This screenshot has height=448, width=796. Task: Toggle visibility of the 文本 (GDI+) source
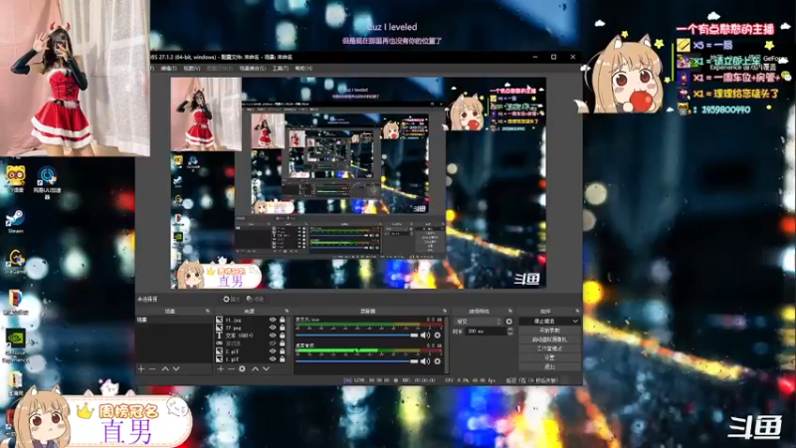pos(273,336)
